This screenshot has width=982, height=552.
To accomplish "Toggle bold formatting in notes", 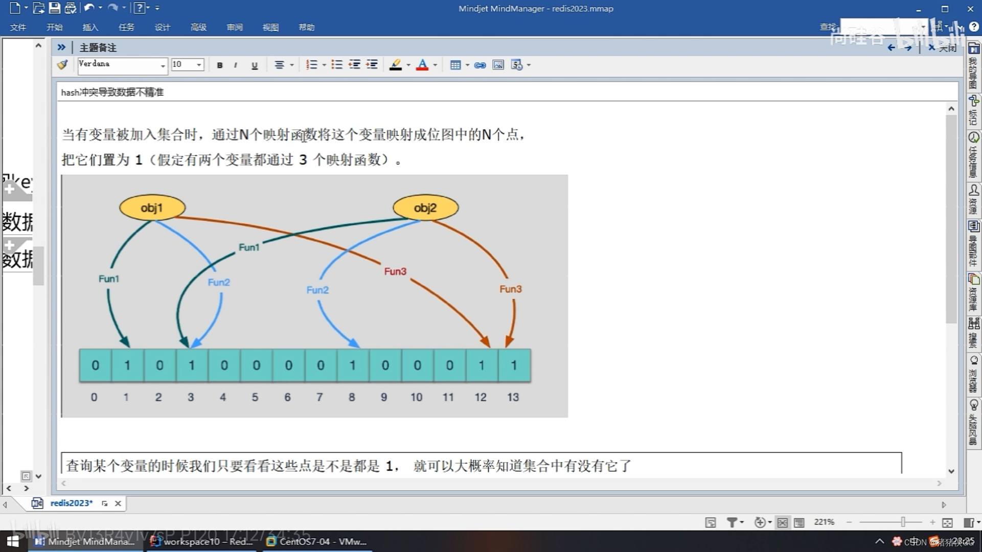I will tap(220, 65).
